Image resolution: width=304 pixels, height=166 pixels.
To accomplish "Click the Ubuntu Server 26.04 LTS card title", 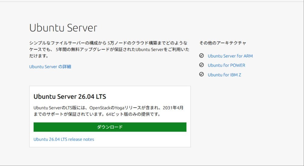I will click(70, 96).
